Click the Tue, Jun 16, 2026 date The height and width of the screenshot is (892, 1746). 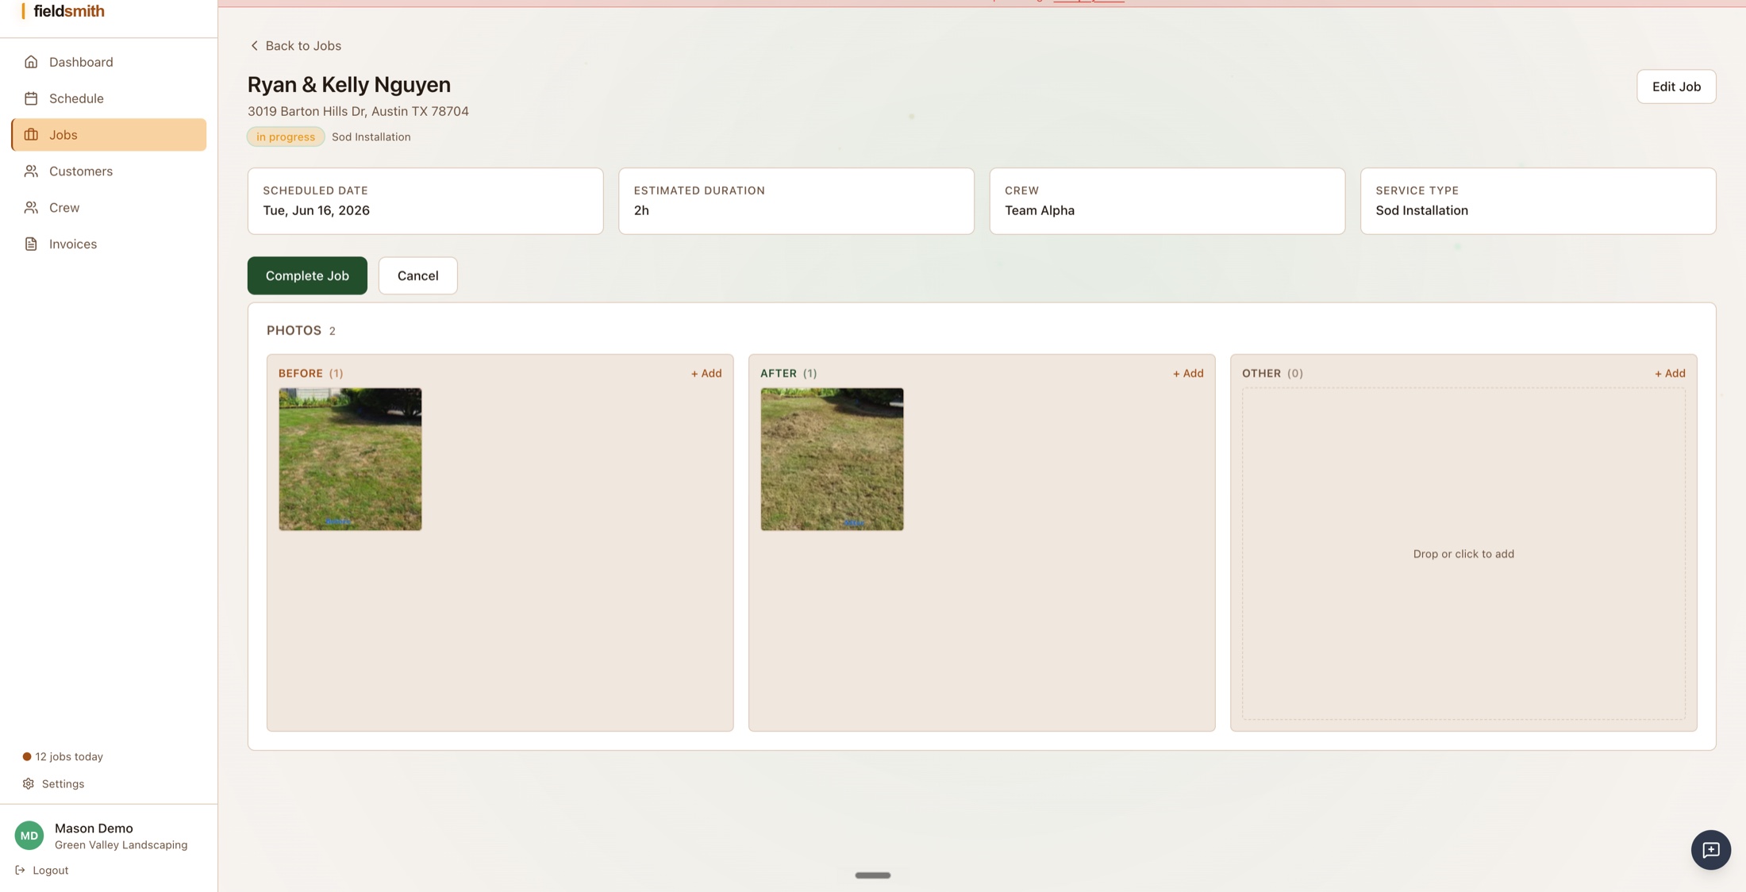[x=316, y=210]
